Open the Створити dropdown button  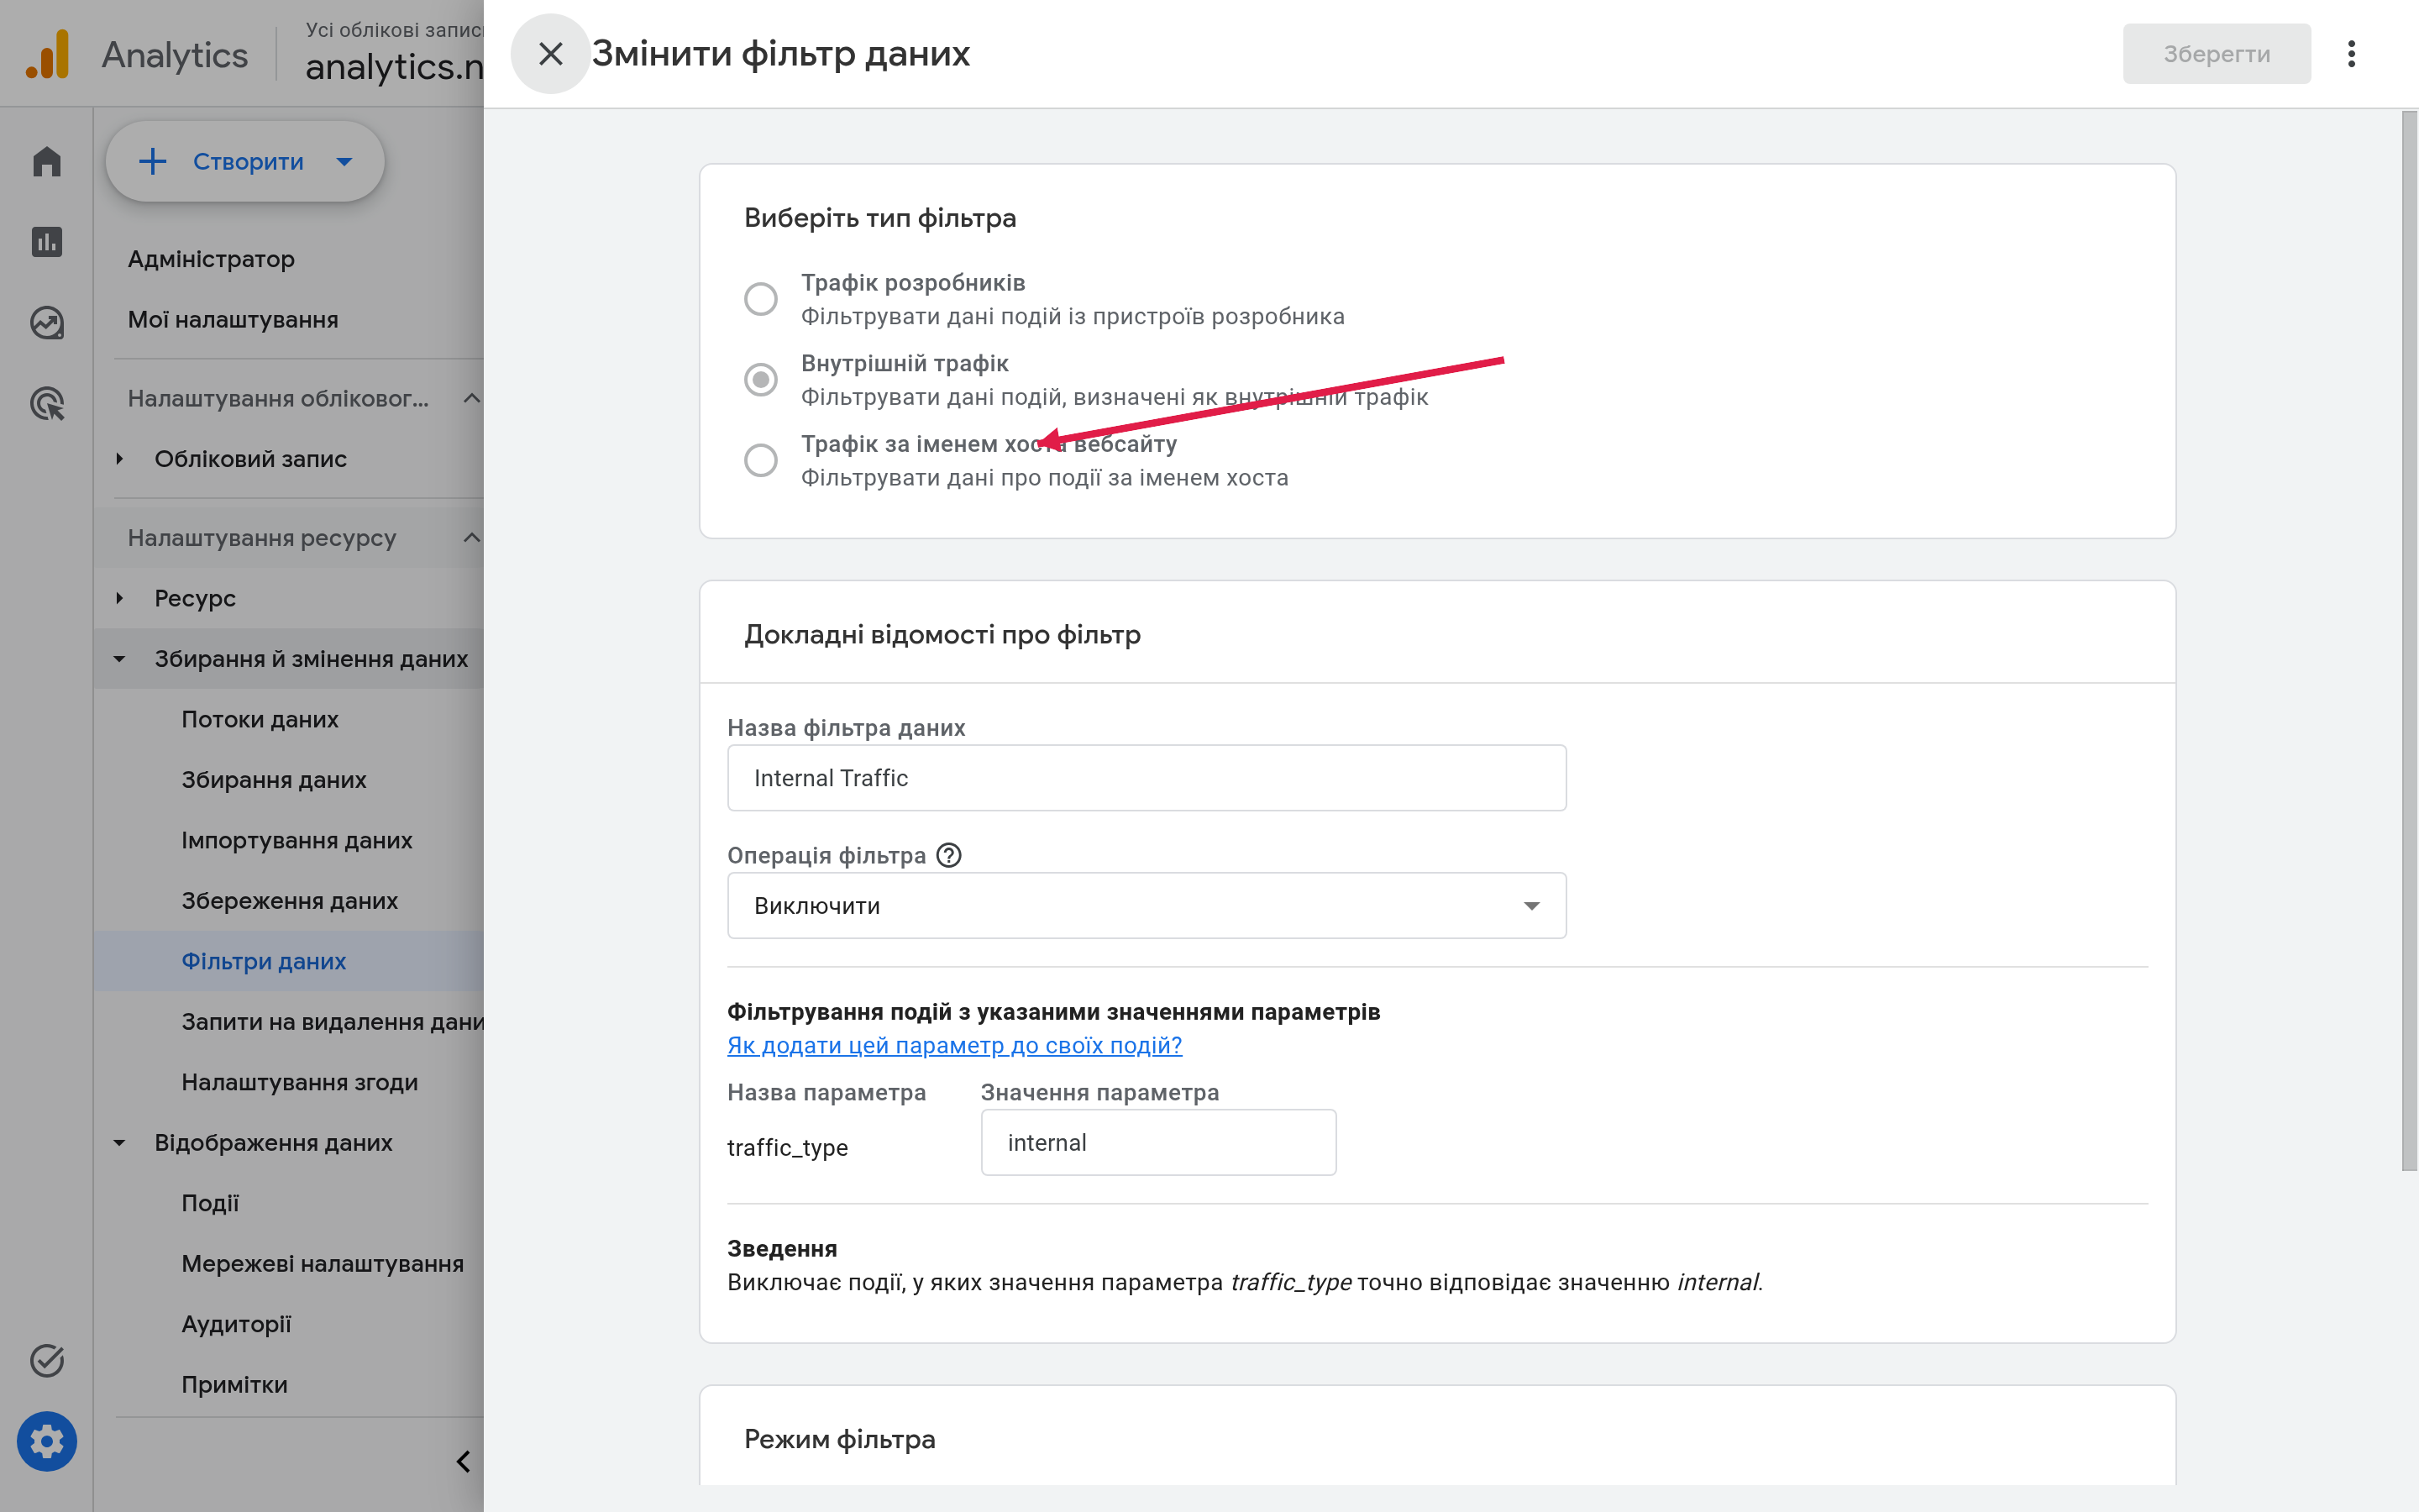tap(245, 161)
